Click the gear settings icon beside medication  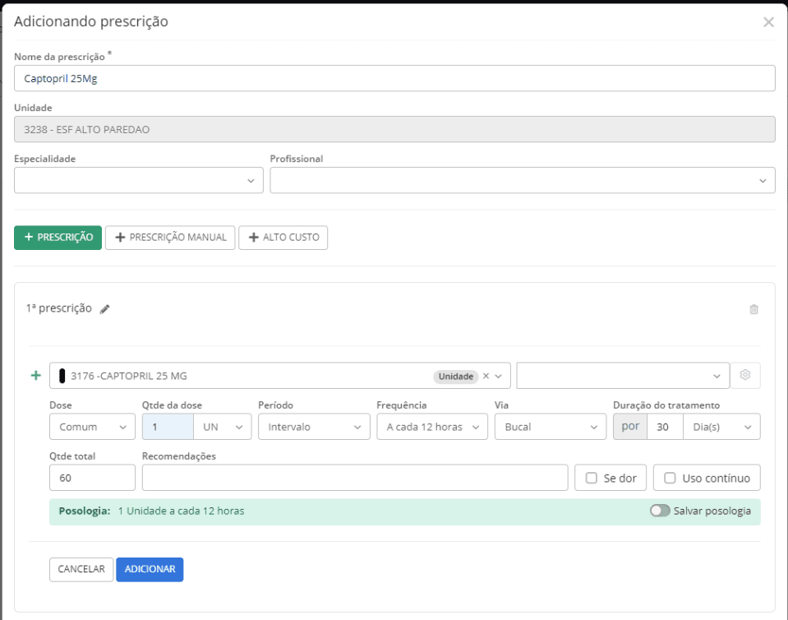[x=745, y=375]
